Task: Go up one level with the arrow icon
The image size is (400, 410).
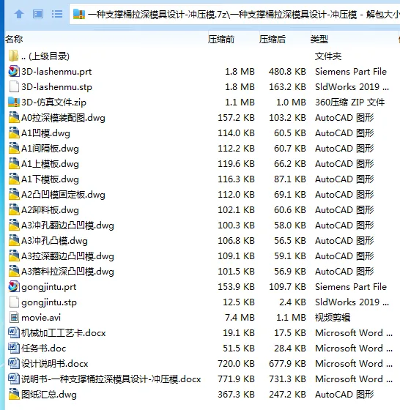Action: (19, 14)
